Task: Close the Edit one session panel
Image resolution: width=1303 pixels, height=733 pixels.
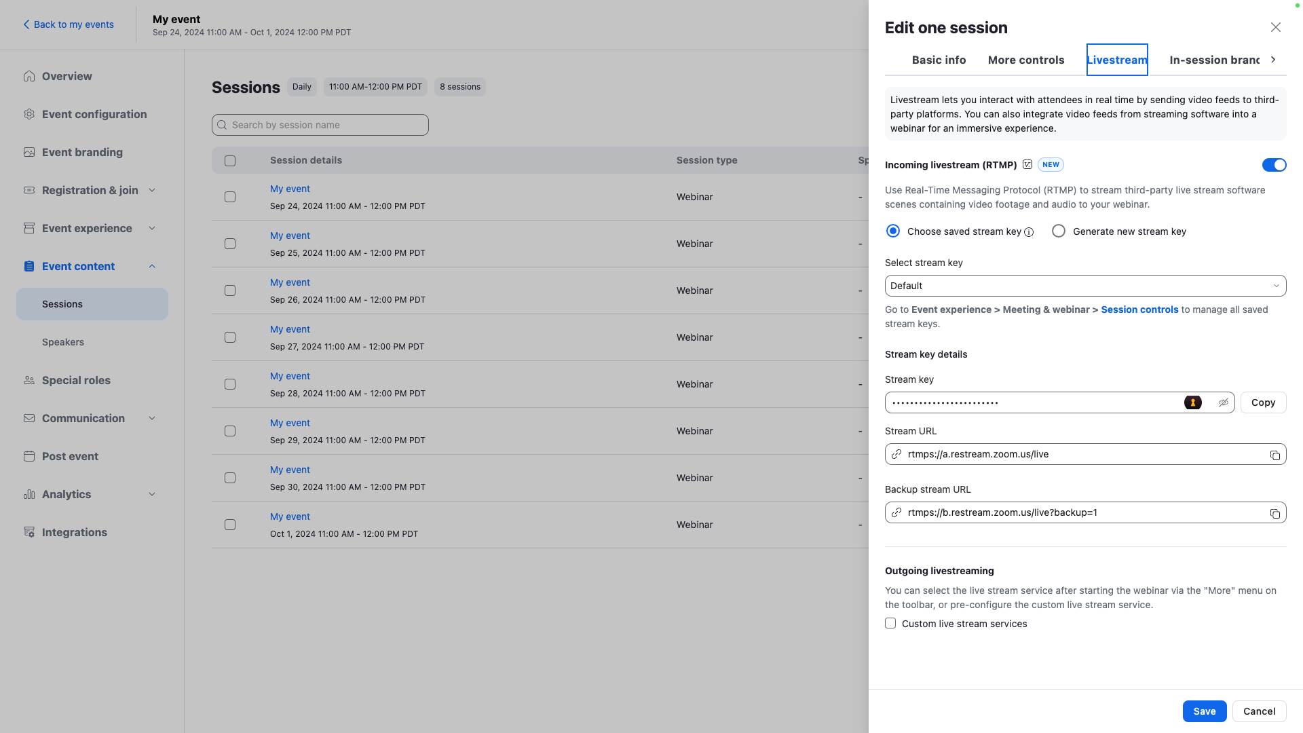Action: click(x=1275, y=27)
